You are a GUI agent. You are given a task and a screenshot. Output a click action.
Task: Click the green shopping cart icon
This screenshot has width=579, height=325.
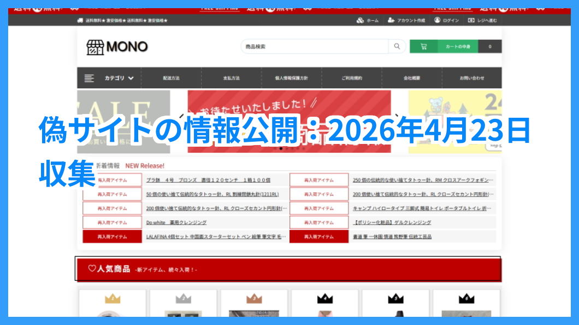point(423,46)
